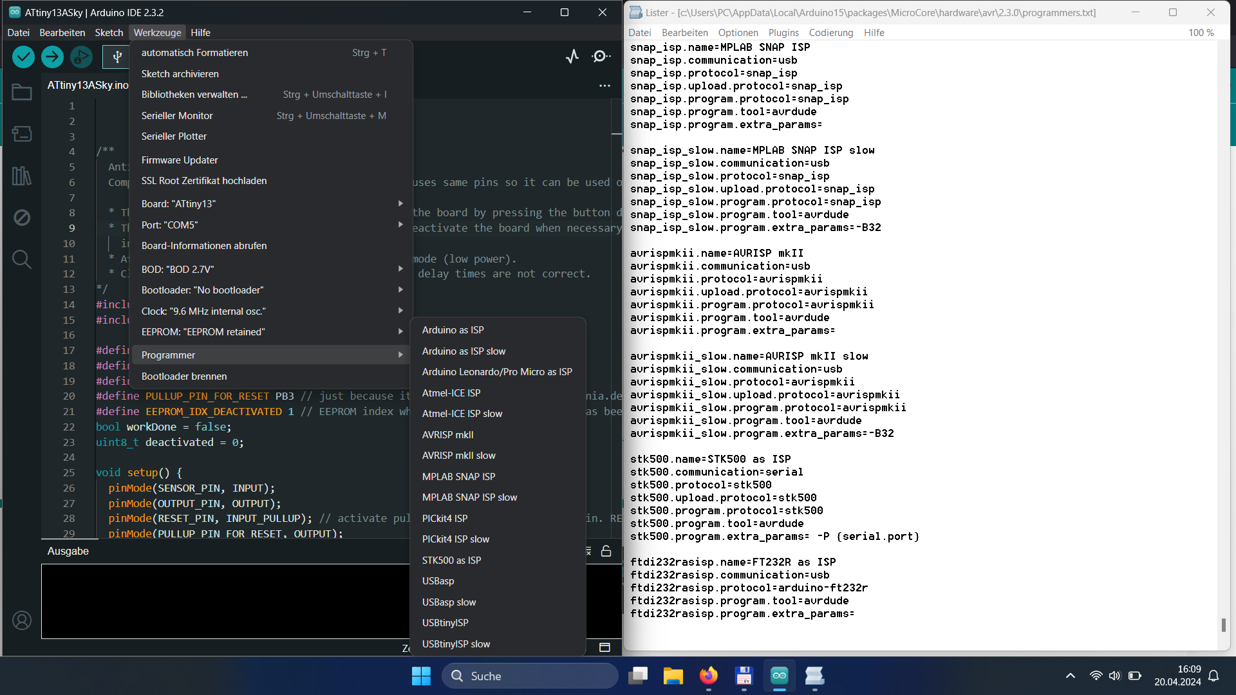Select USBasp programmer entry
The height and width of the screenshot is (695, 1236).
pos(438,581)
